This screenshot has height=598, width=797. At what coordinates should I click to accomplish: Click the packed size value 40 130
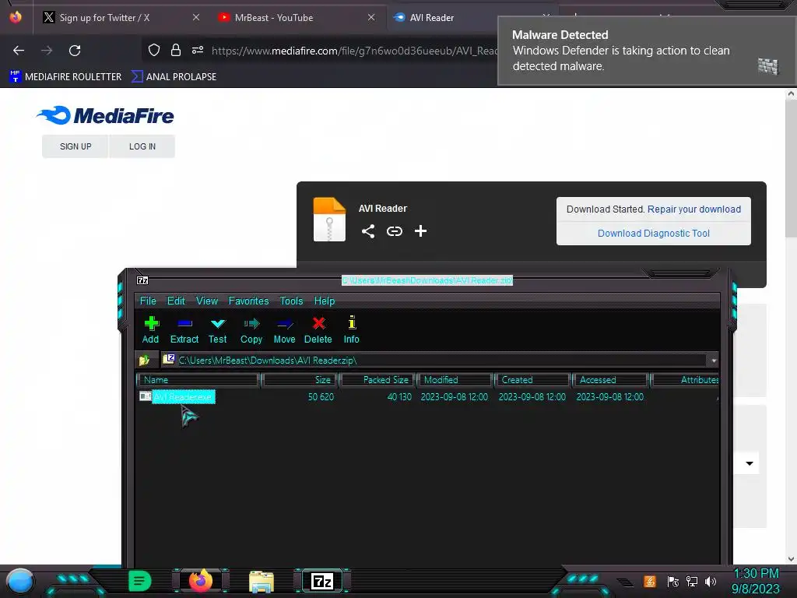(x=399, y=397)
